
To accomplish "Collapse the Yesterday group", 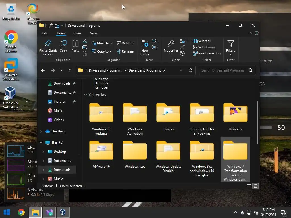I will 86,95.
